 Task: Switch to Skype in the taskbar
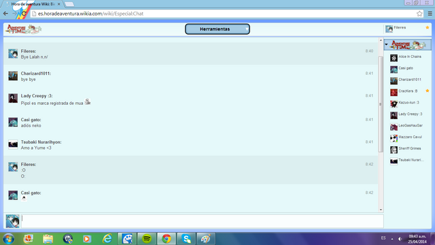[186, 239]
